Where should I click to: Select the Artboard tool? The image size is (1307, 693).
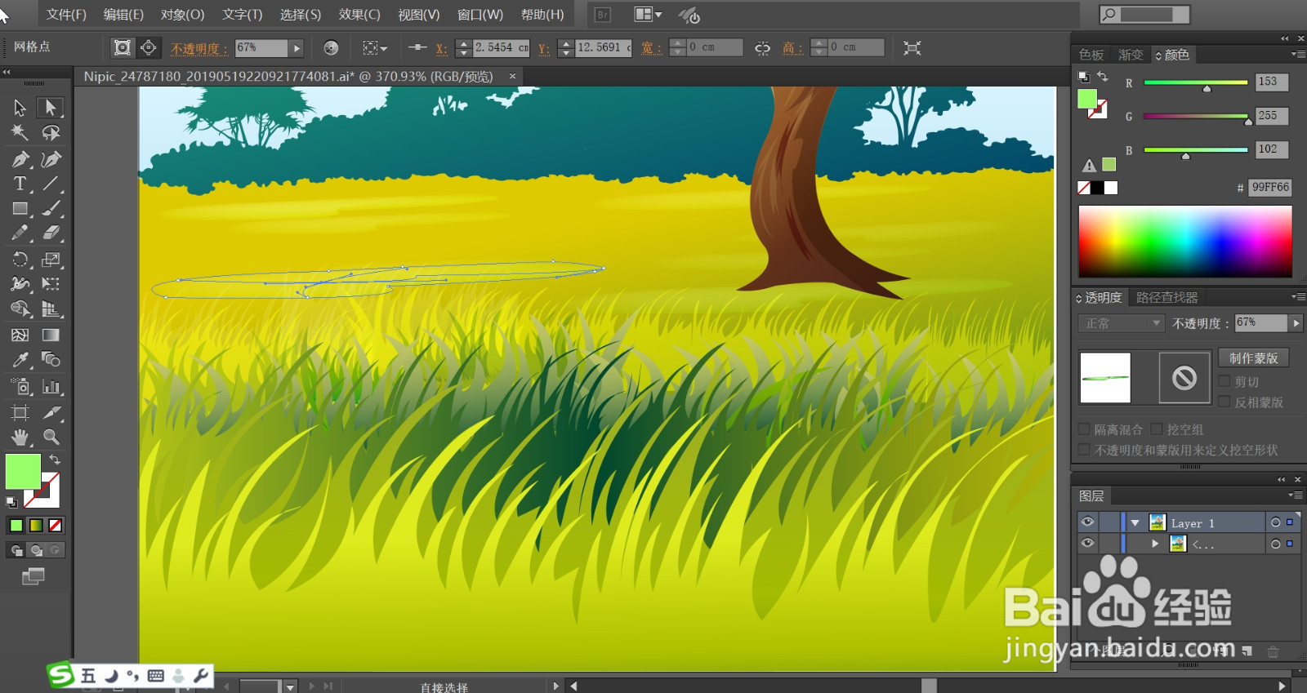coord(20,412)
